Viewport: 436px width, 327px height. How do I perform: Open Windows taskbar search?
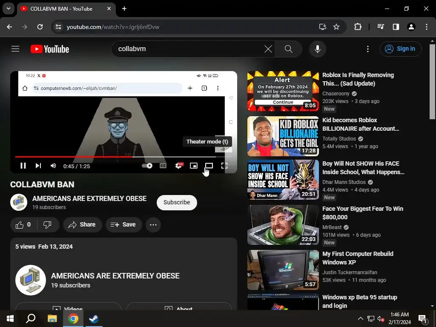[x=31, y=318]
